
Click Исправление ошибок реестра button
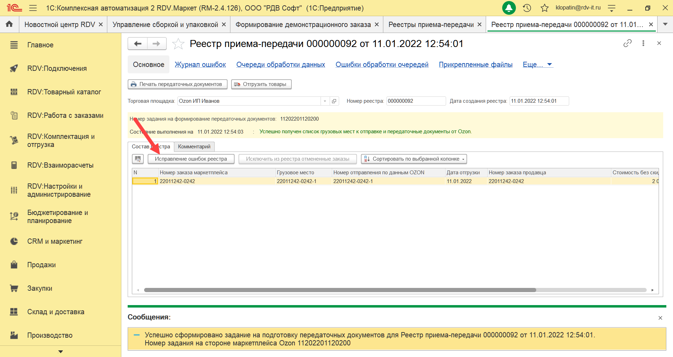click(x=191, y=159)
